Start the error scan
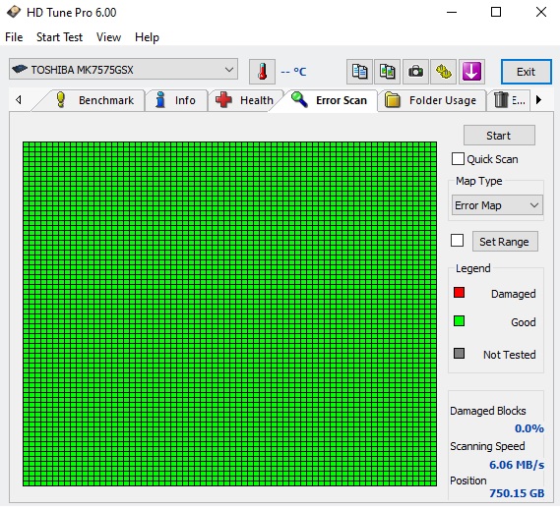Viewport: 560px width, 509px height. coord(499,136)
